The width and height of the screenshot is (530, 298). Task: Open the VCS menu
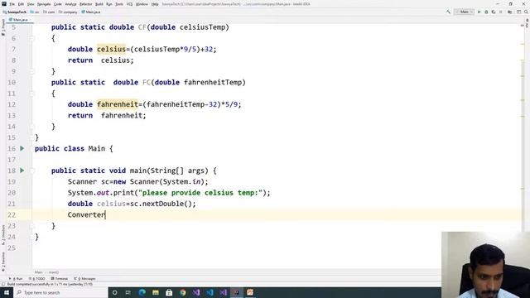[x=129, y=4]
